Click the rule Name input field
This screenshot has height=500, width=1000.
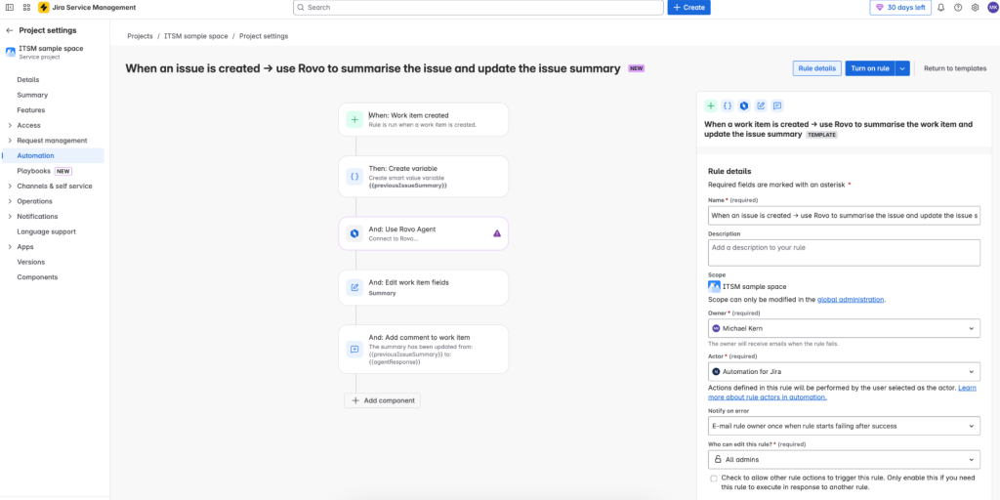tap(844, 216)
